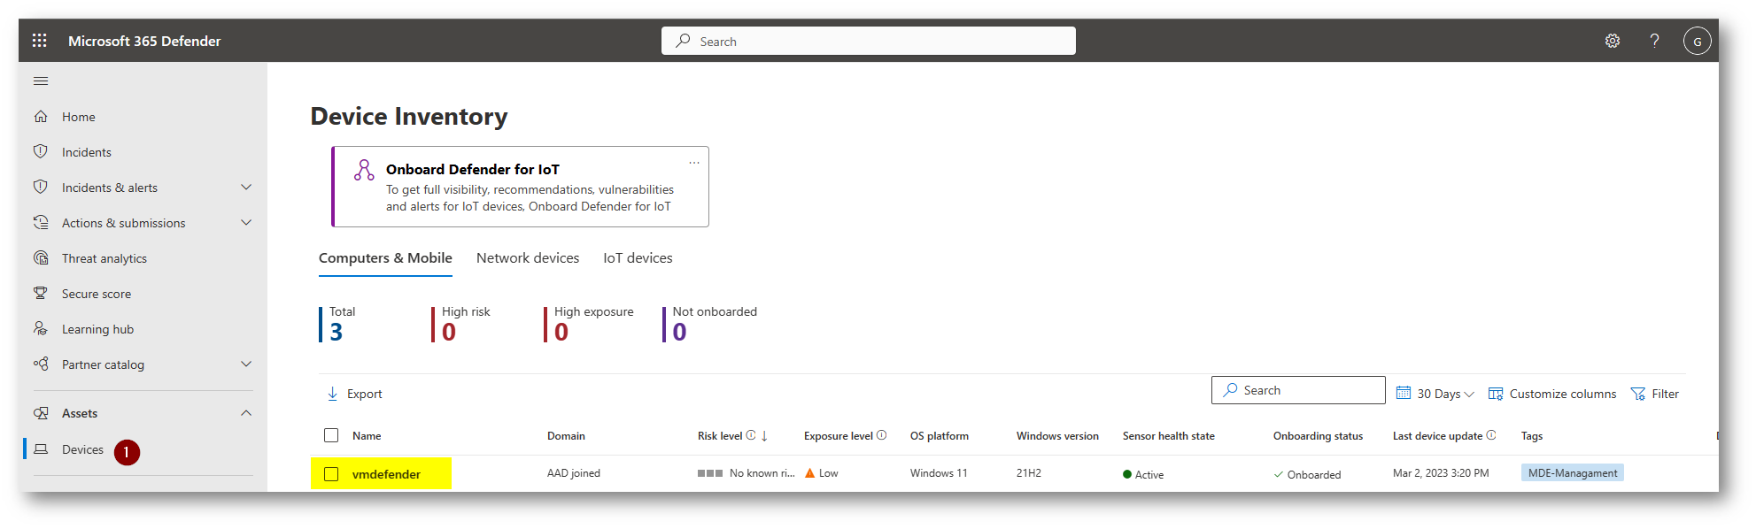Open the settings gear icon
This screenshot has width=1756, height=529.
point(1613,41)
